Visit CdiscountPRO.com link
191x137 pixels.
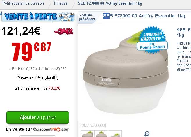[51, 129]
